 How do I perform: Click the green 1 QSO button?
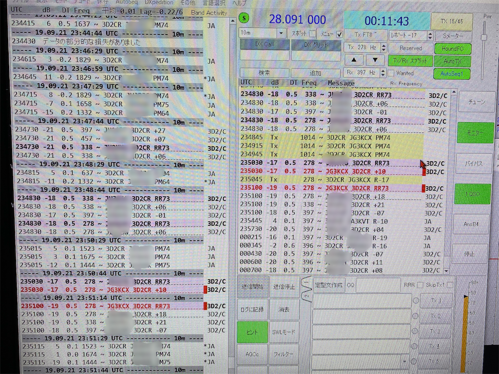472,194
